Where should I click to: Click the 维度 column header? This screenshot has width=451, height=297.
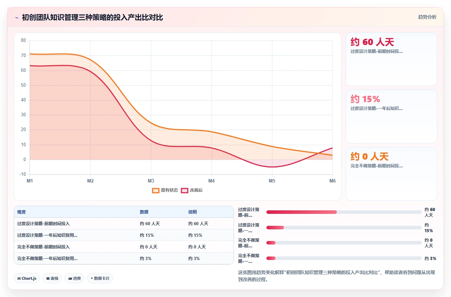(21, 212)
